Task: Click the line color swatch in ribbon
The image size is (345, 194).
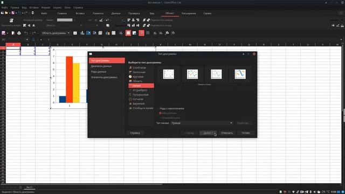Action: (65, 20)
